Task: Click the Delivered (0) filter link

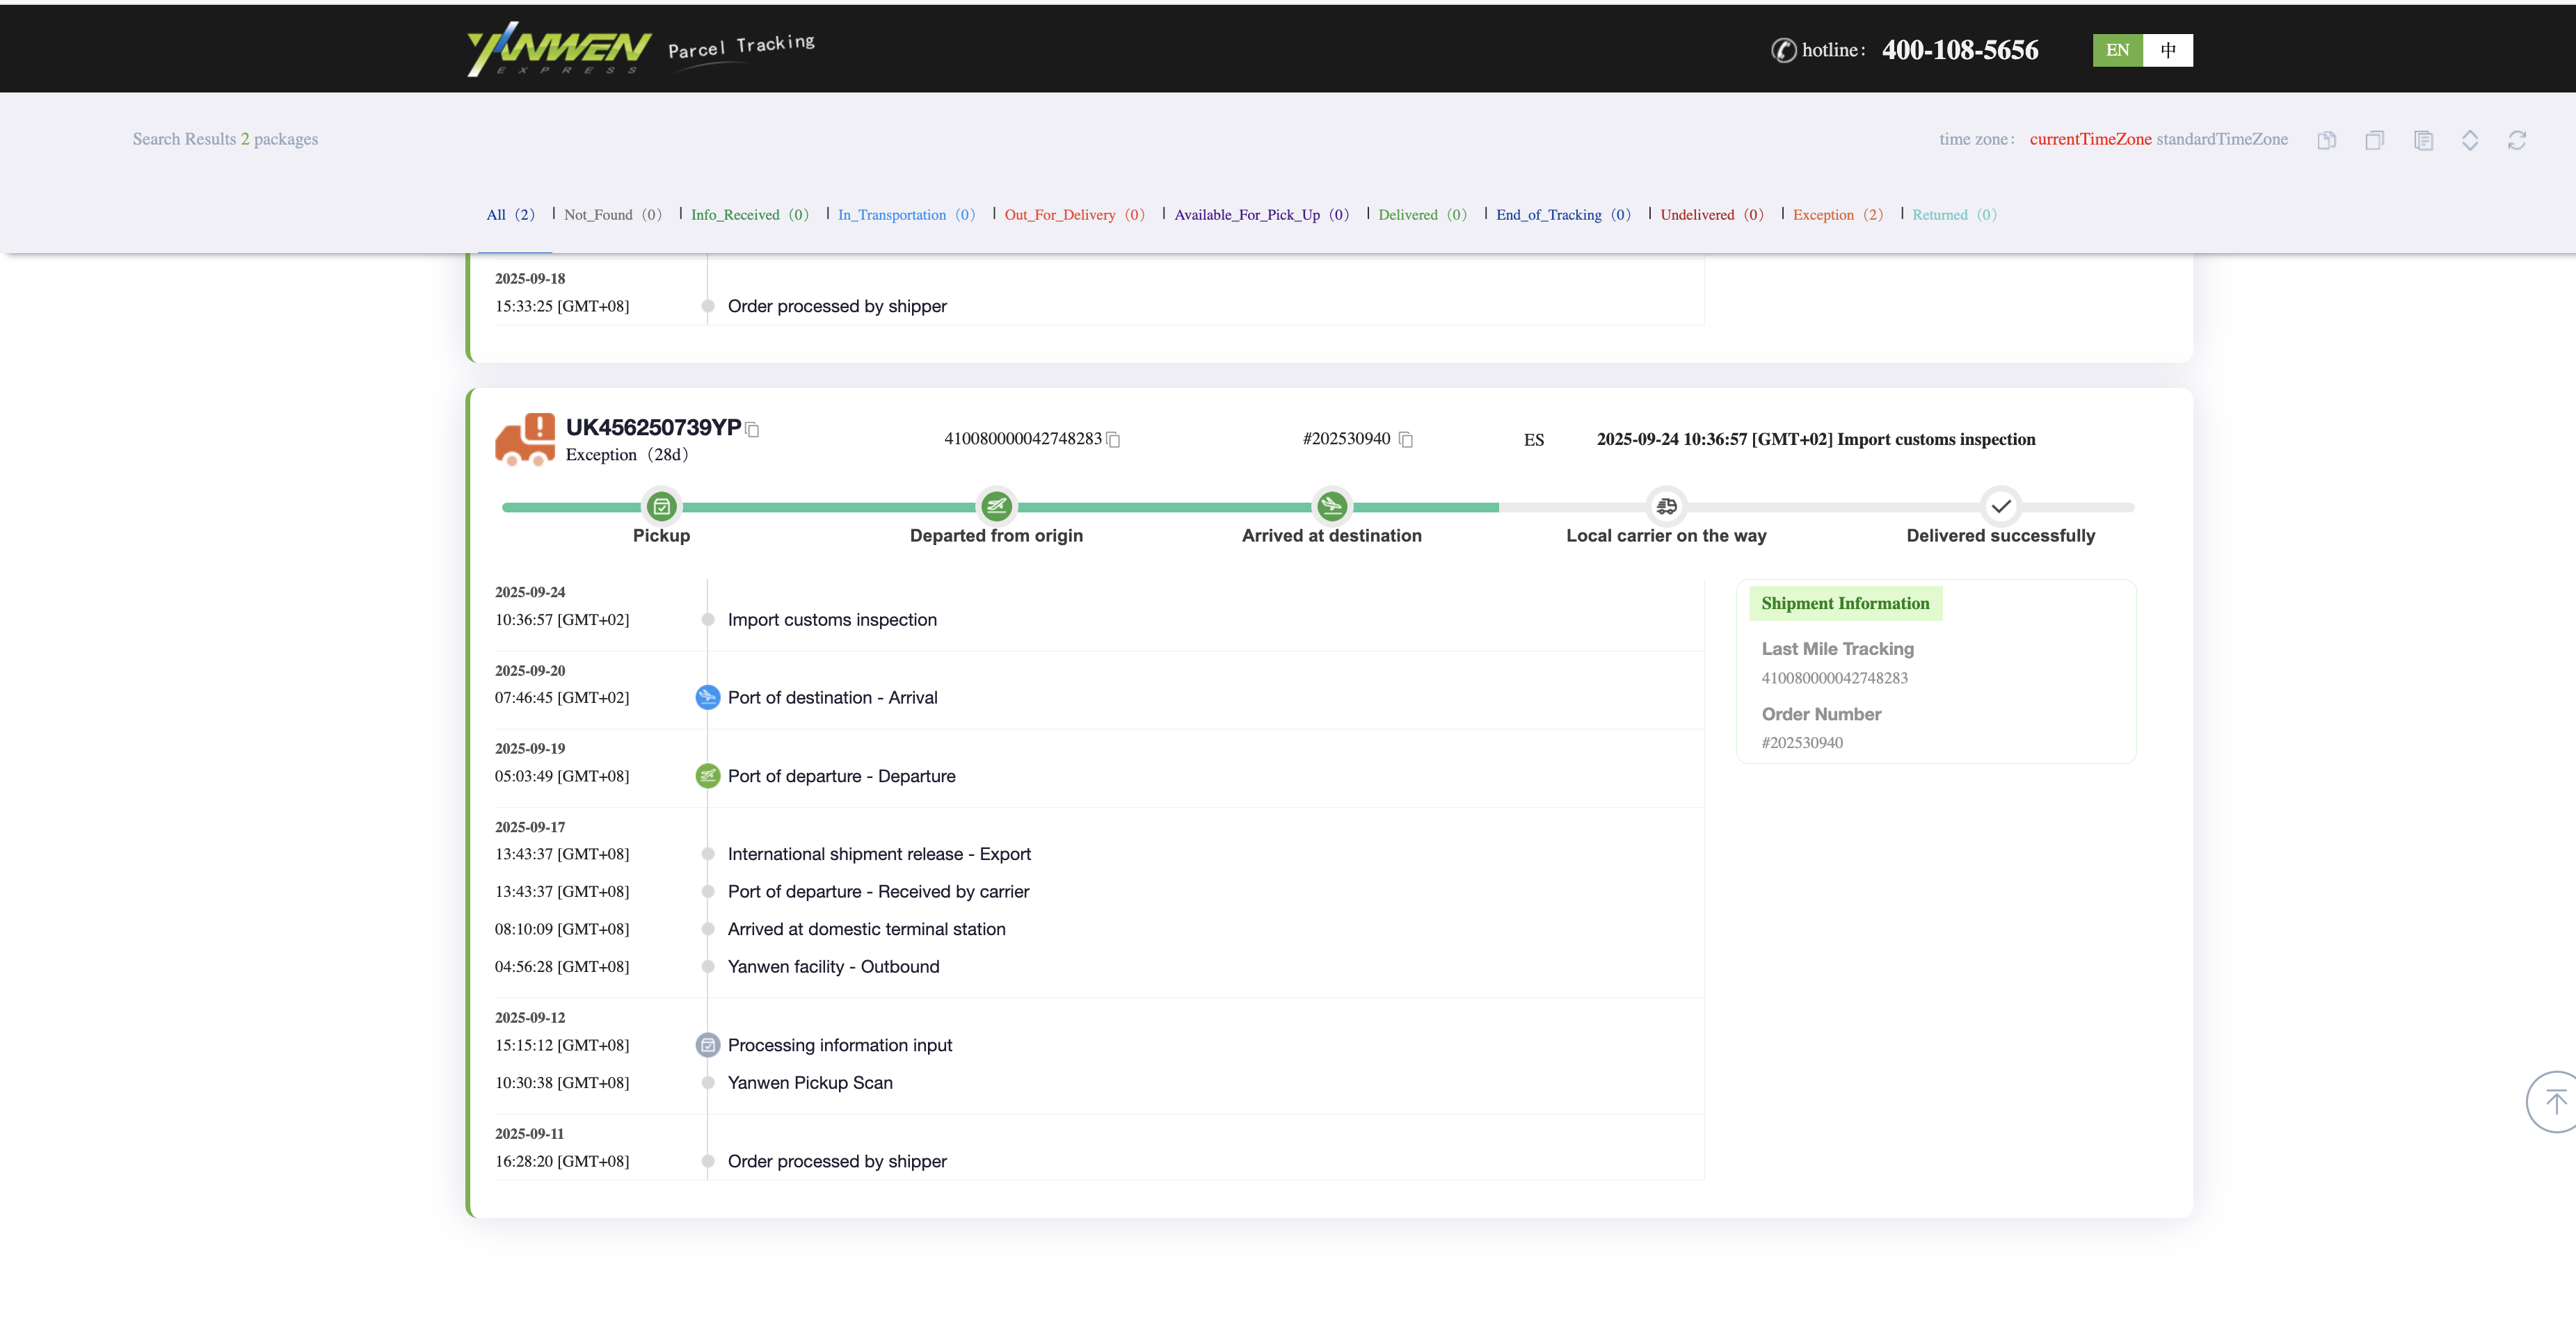Action: [1421, 215]
